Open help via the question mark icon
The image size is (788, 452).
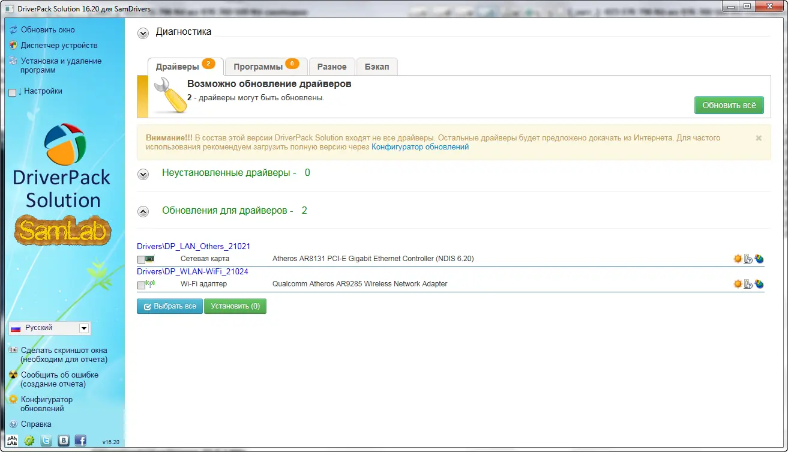point(13,424)
